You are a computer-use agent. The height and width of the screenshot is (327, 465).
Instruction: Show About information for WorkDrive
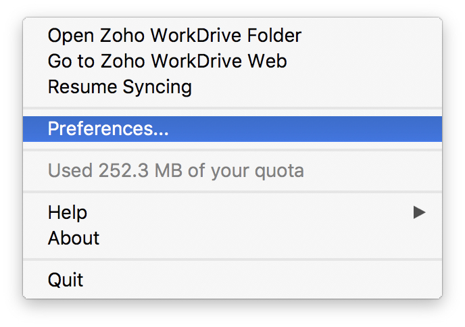[74, 238]
